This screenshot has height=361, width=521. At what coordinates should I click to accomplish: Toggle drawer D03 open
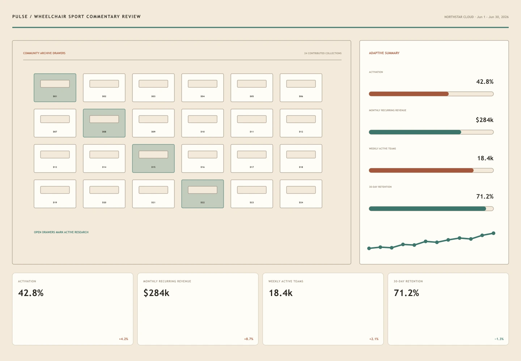(x=153, y=88)
